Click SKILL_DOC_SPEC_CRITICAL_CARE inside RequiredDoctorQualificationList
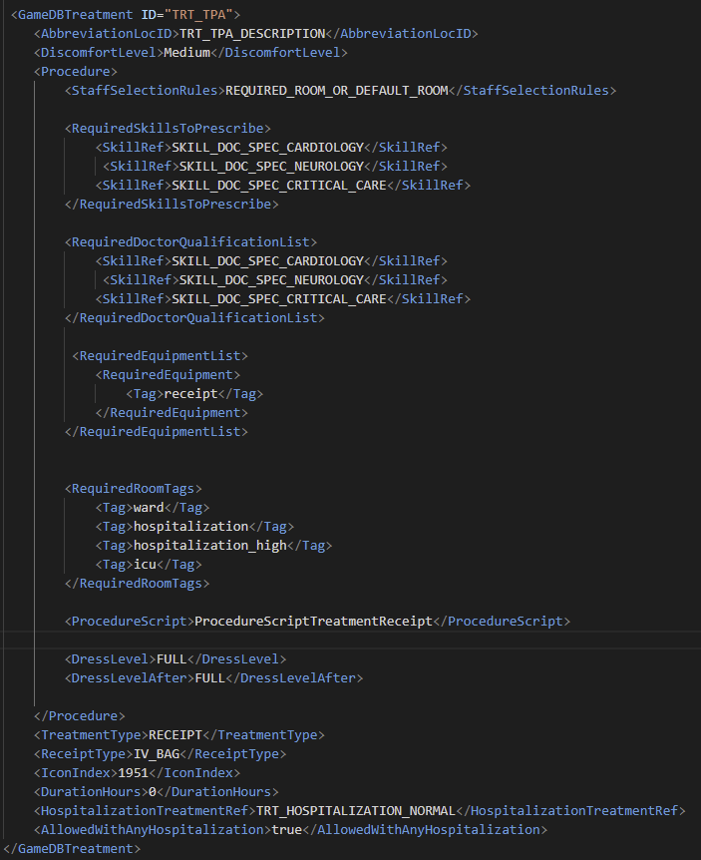Viewport: 701px width, 860px height. [279, 299]
